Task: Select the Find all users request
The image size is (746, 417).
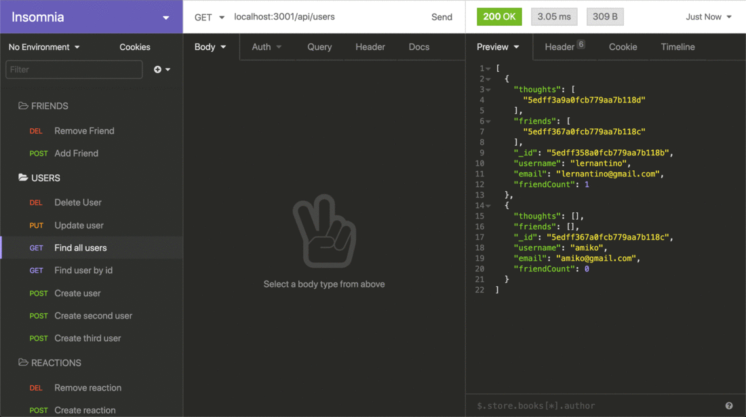Action: coord(92,247)
